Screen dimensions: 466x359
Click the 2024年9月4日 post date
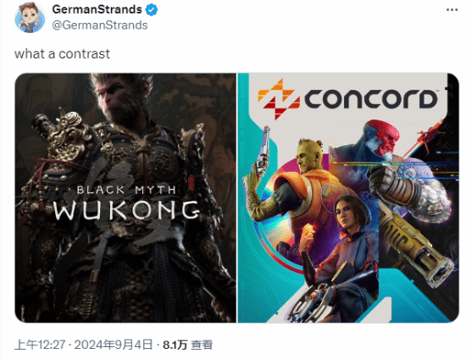click(x=114, y=345)
